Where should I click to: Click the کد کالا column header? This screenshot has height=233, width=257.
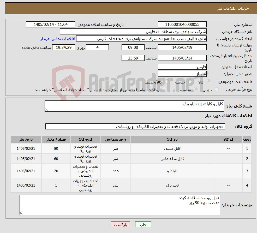(228, 139)
